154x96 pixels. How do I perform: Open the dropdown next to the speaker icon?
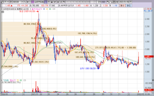30,2
